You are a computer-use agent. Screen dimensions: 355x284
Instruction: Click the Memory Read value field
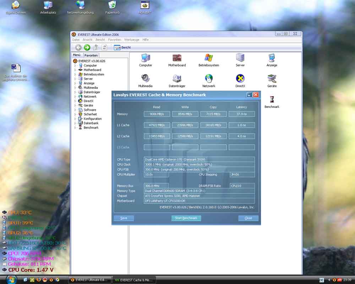point(157,114)
